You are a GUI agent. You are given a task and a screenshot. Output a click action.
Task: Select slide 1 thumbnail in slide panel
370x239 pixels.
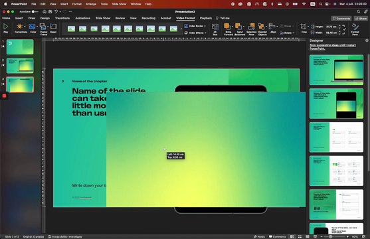(20, 46)
